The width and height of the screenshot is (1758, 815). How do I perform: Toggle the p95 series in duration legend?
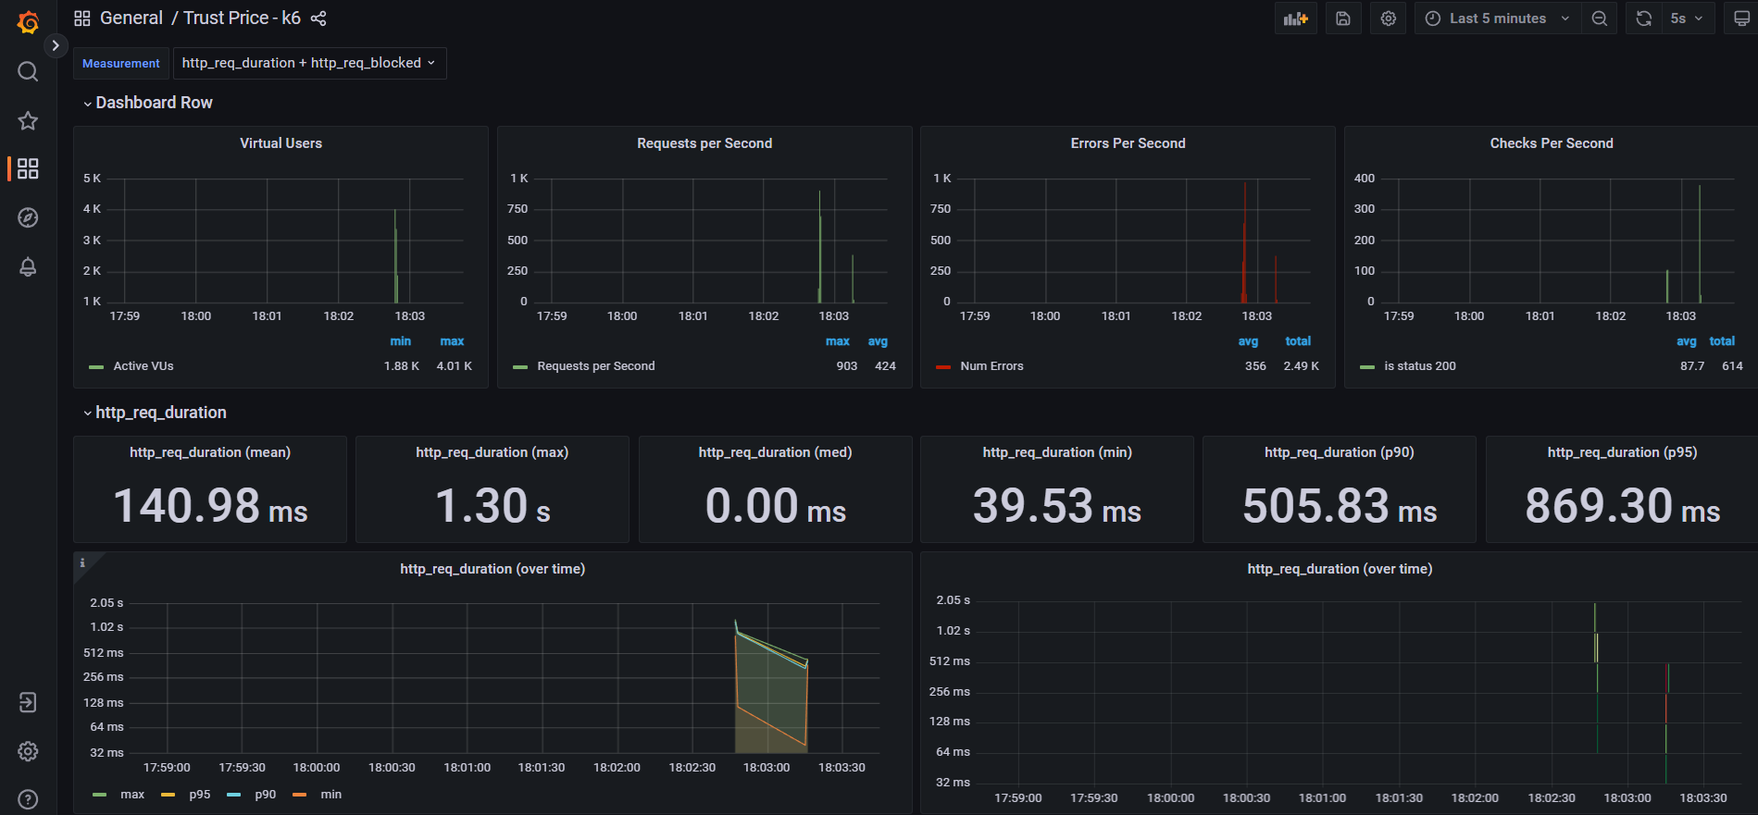200,795
